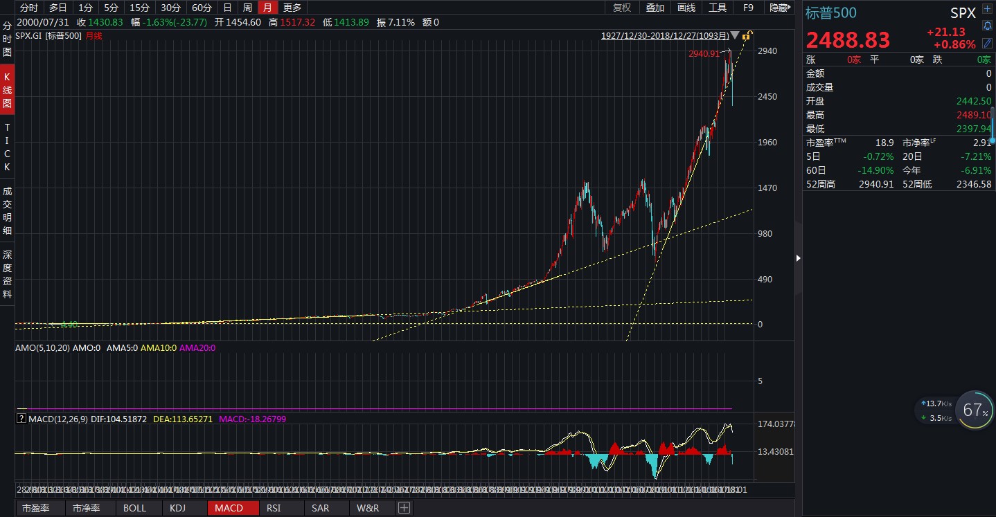Screen dimensions: 996x517
Task: Click the 2940.91 high price marker
Action: pyautogui.click(x=704, y=53)
